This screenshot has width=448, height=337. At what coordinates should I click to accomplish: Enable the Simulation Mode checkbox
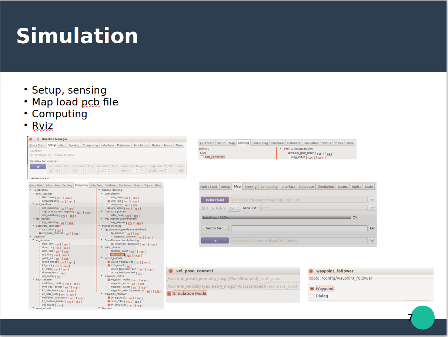point(170,293)
